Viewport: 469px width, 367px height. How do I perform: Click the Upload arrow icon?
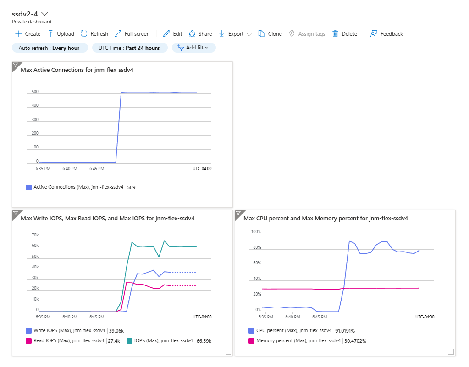pos(50,34)
